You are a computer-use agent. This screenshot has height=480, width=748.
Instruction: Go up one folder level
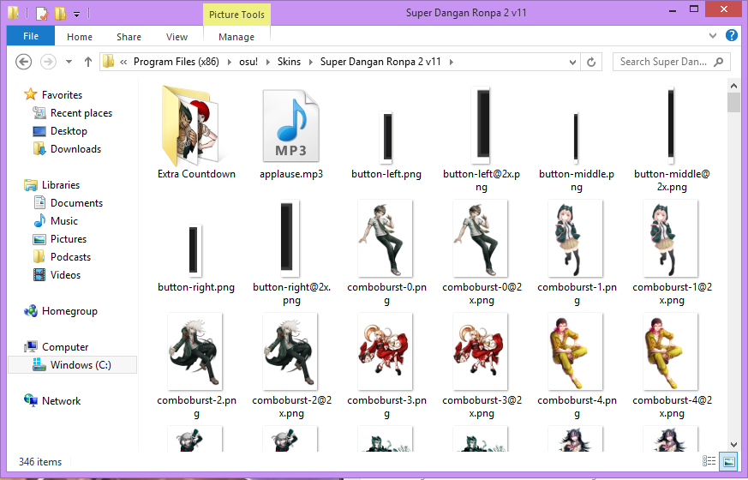click(87, 62)
